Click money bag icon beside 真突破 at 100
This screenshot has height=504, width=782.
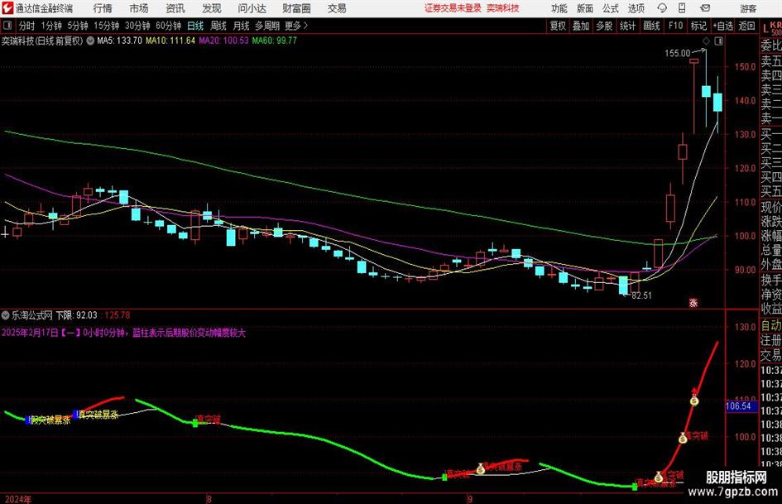(x=683, y=438)
